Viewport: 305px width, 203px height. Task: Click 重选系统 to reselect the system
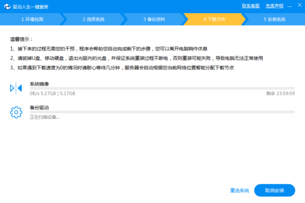(239, 191)
